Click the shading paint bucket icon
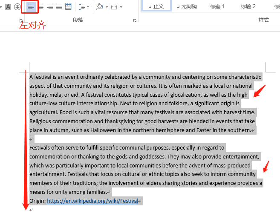The height and width of the screenshot is (219, 280). (x=100, y=7)
